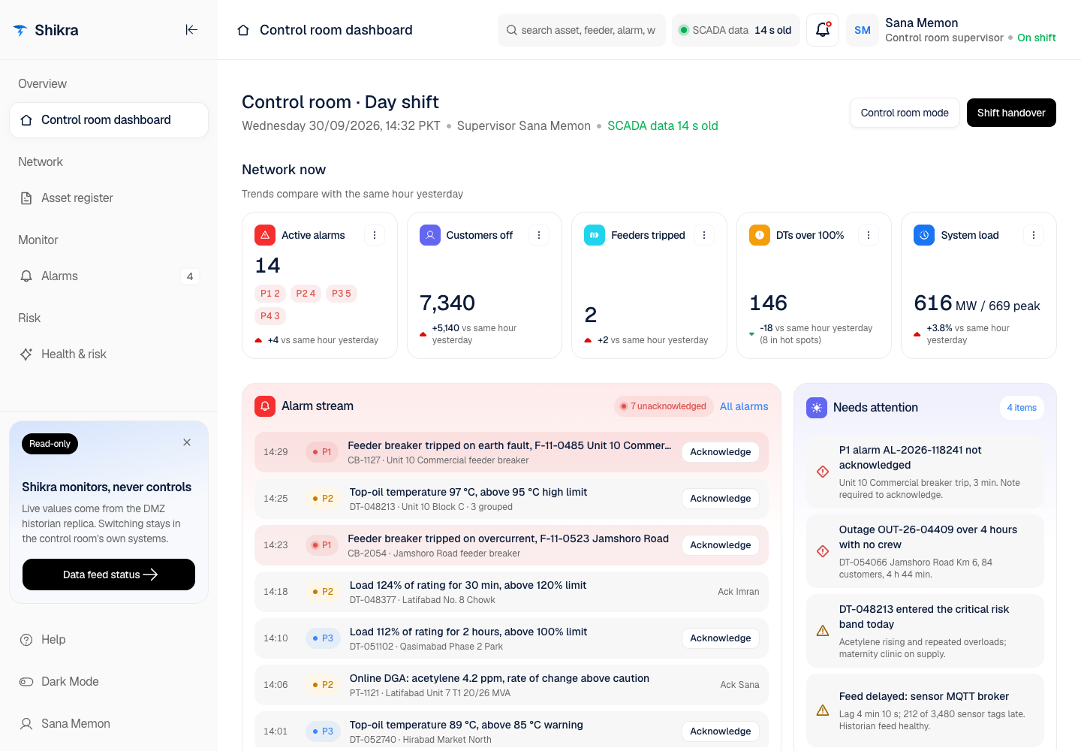Viewport: 1081px width, 751px height.
Task: Open the Active alarms card menu
Action: tap(375, 235)
